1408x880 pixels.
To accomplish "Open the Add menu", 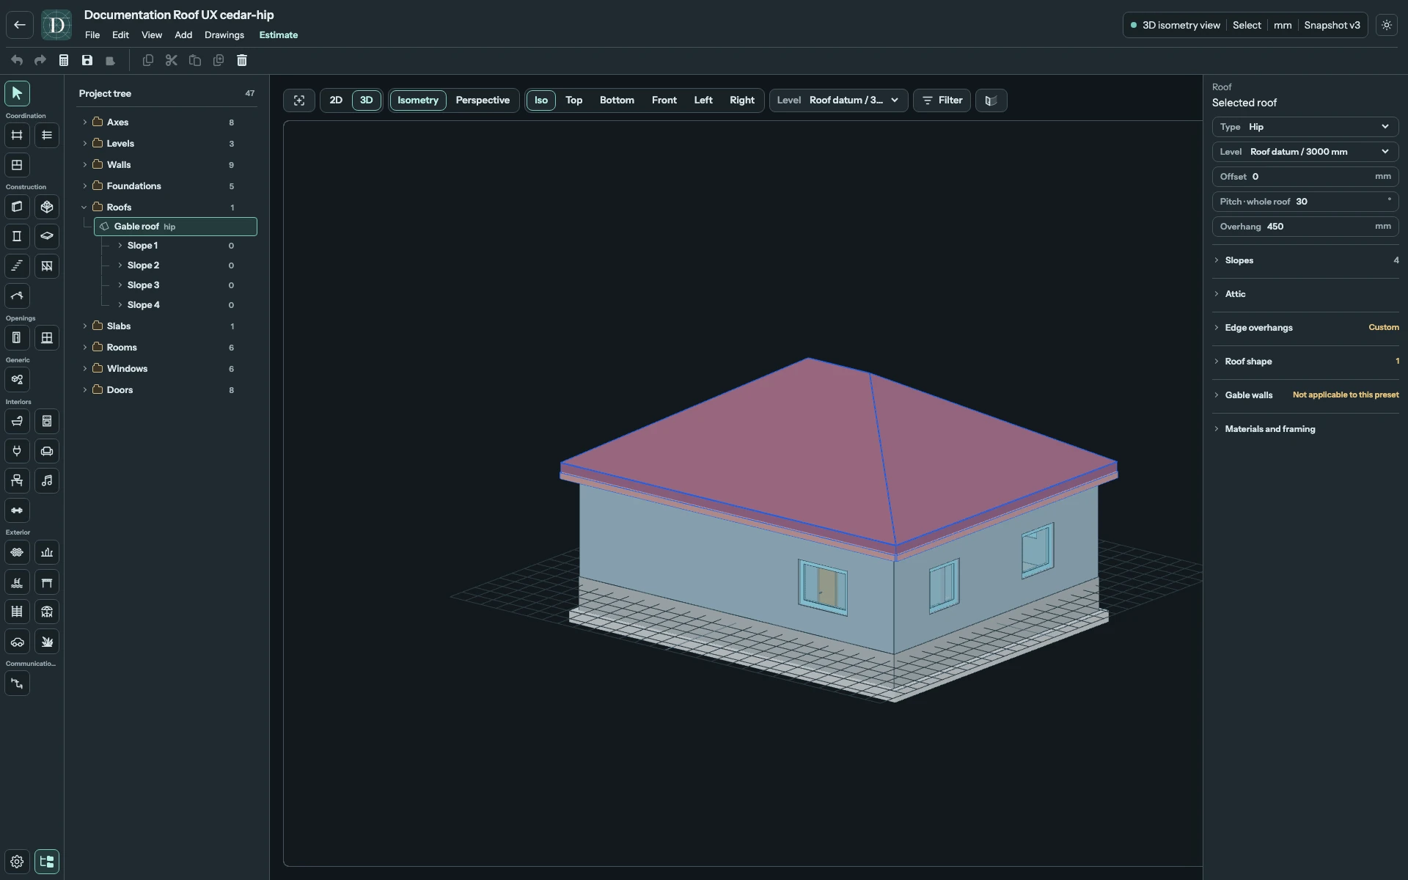I will [x=183, y=35].
